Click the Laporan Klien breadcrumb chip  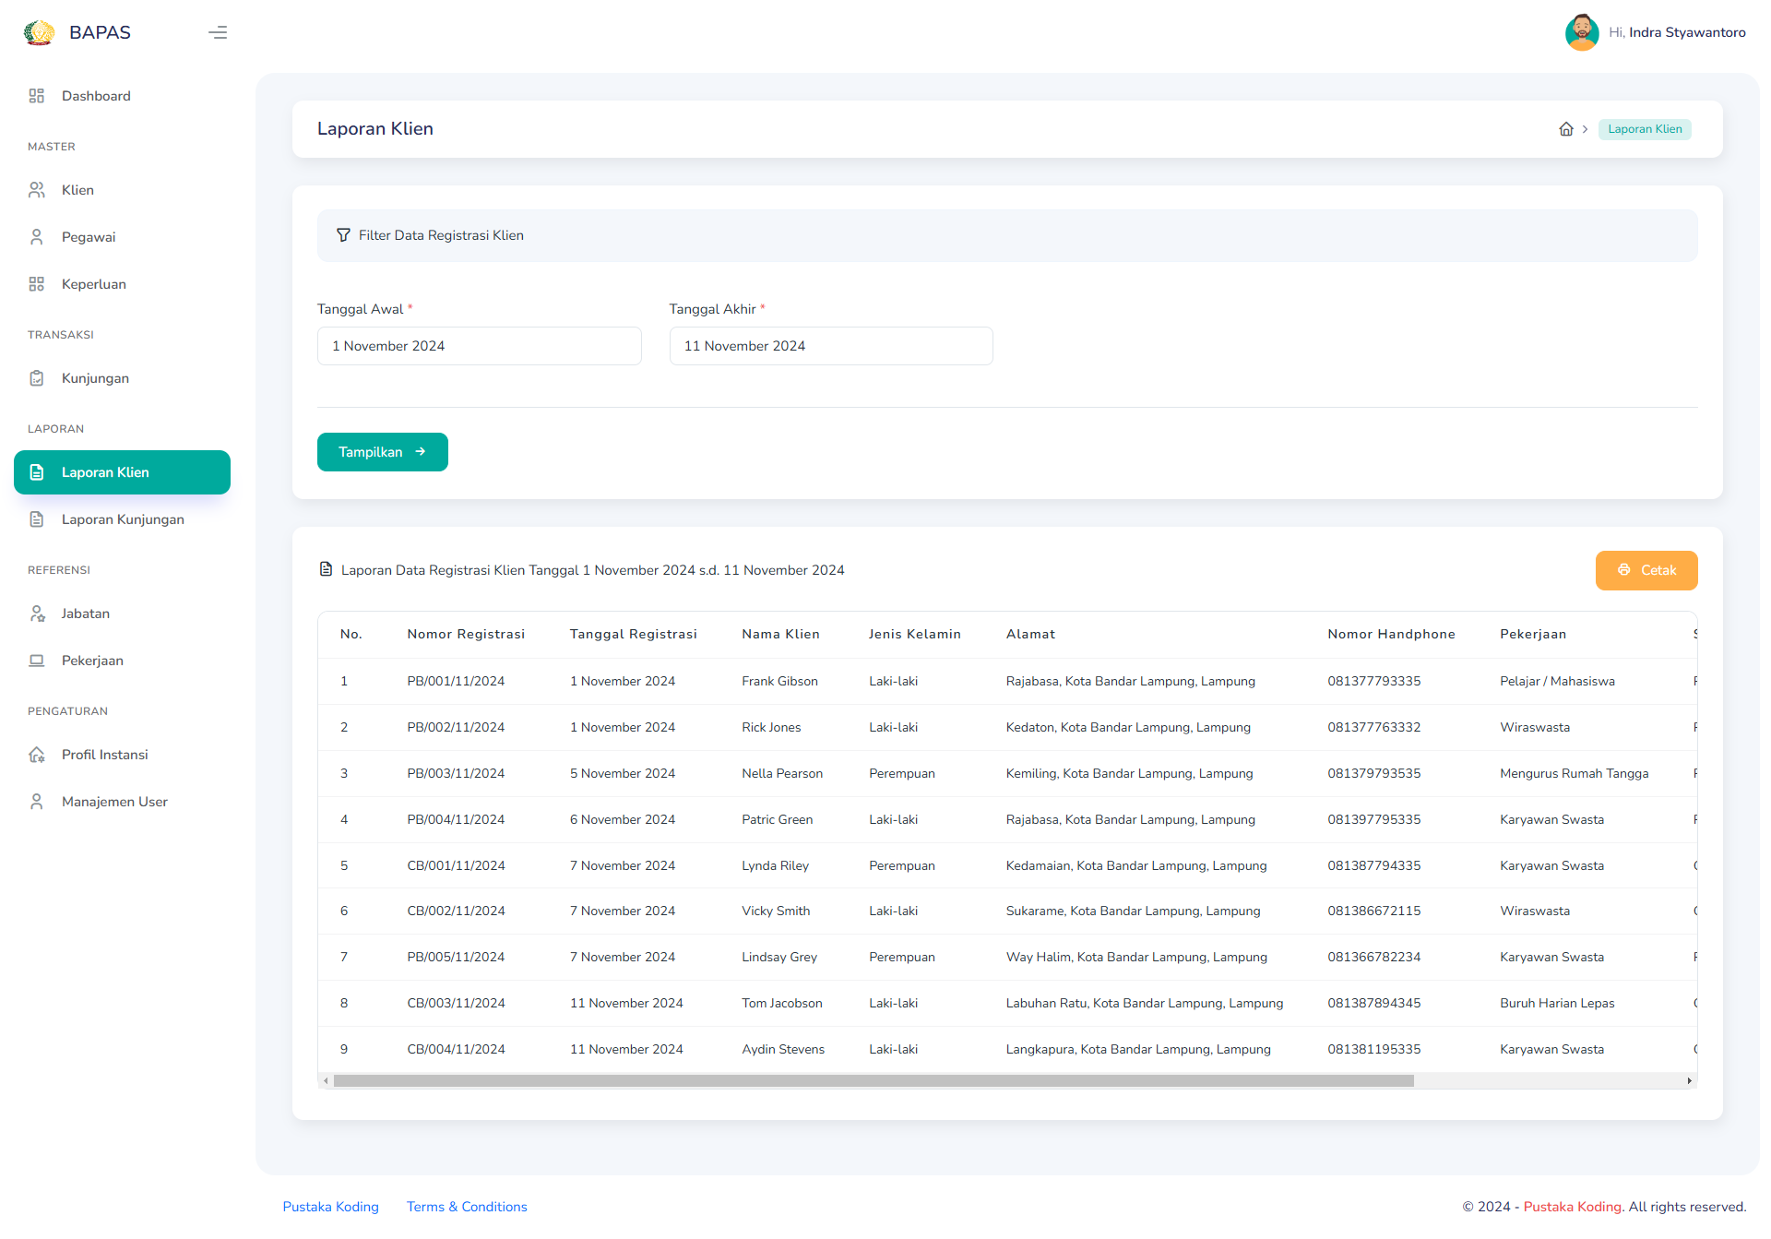click(x=1645, y=128)
